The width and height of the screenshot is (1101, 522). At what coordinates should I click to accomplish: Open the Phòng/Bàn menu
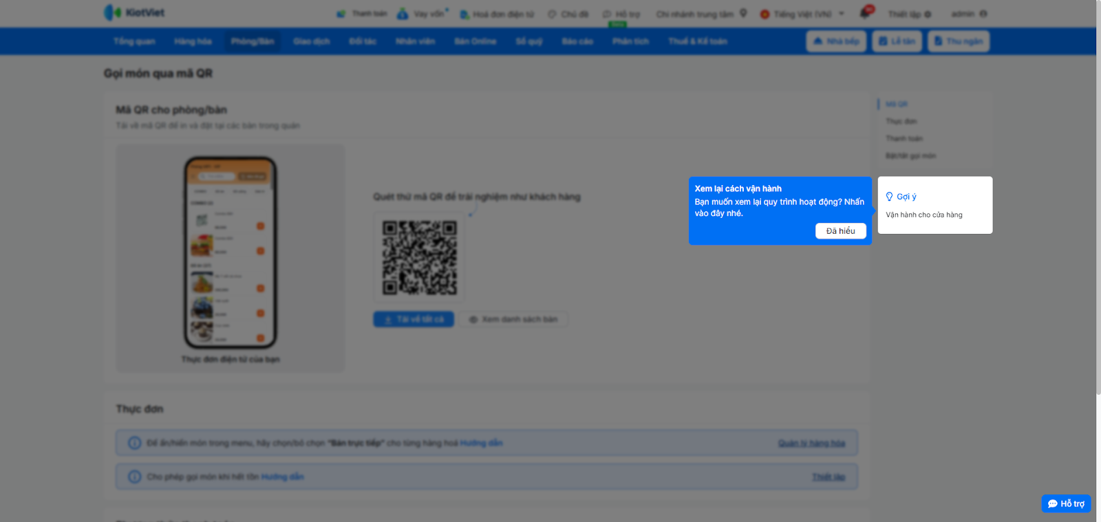point(253,41)
